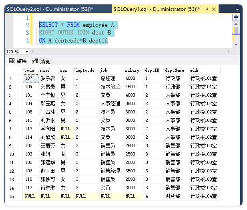
Task: Click the messages icon on 消息 tab
Action: (x=35, y=61)
